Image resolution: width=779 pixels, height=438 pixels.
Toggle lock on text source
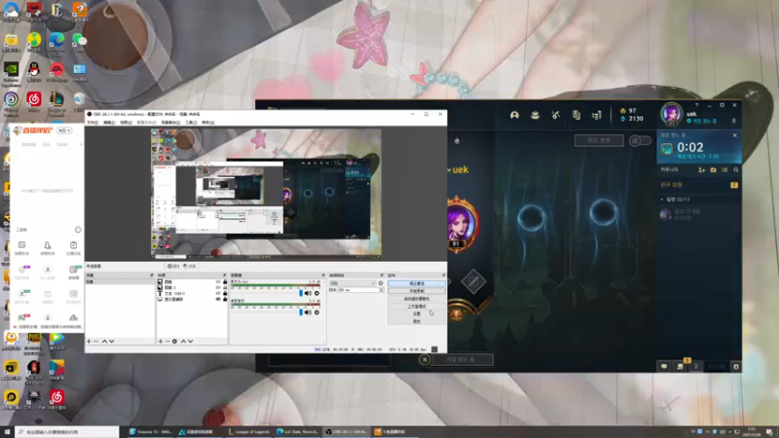[225, 294]
